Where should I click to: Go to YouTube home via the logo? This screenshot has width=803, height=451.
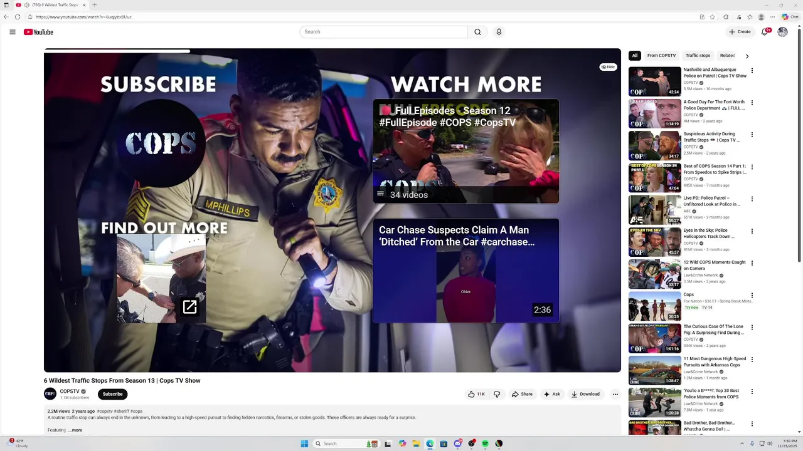pyautogui.click(x=38, y=32)
